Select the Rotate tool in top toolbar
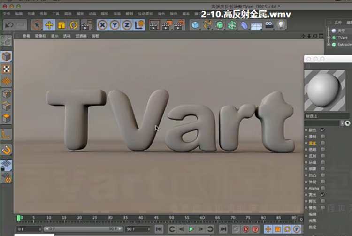Viewport: 352px width, 236px height. coord(74,25)
